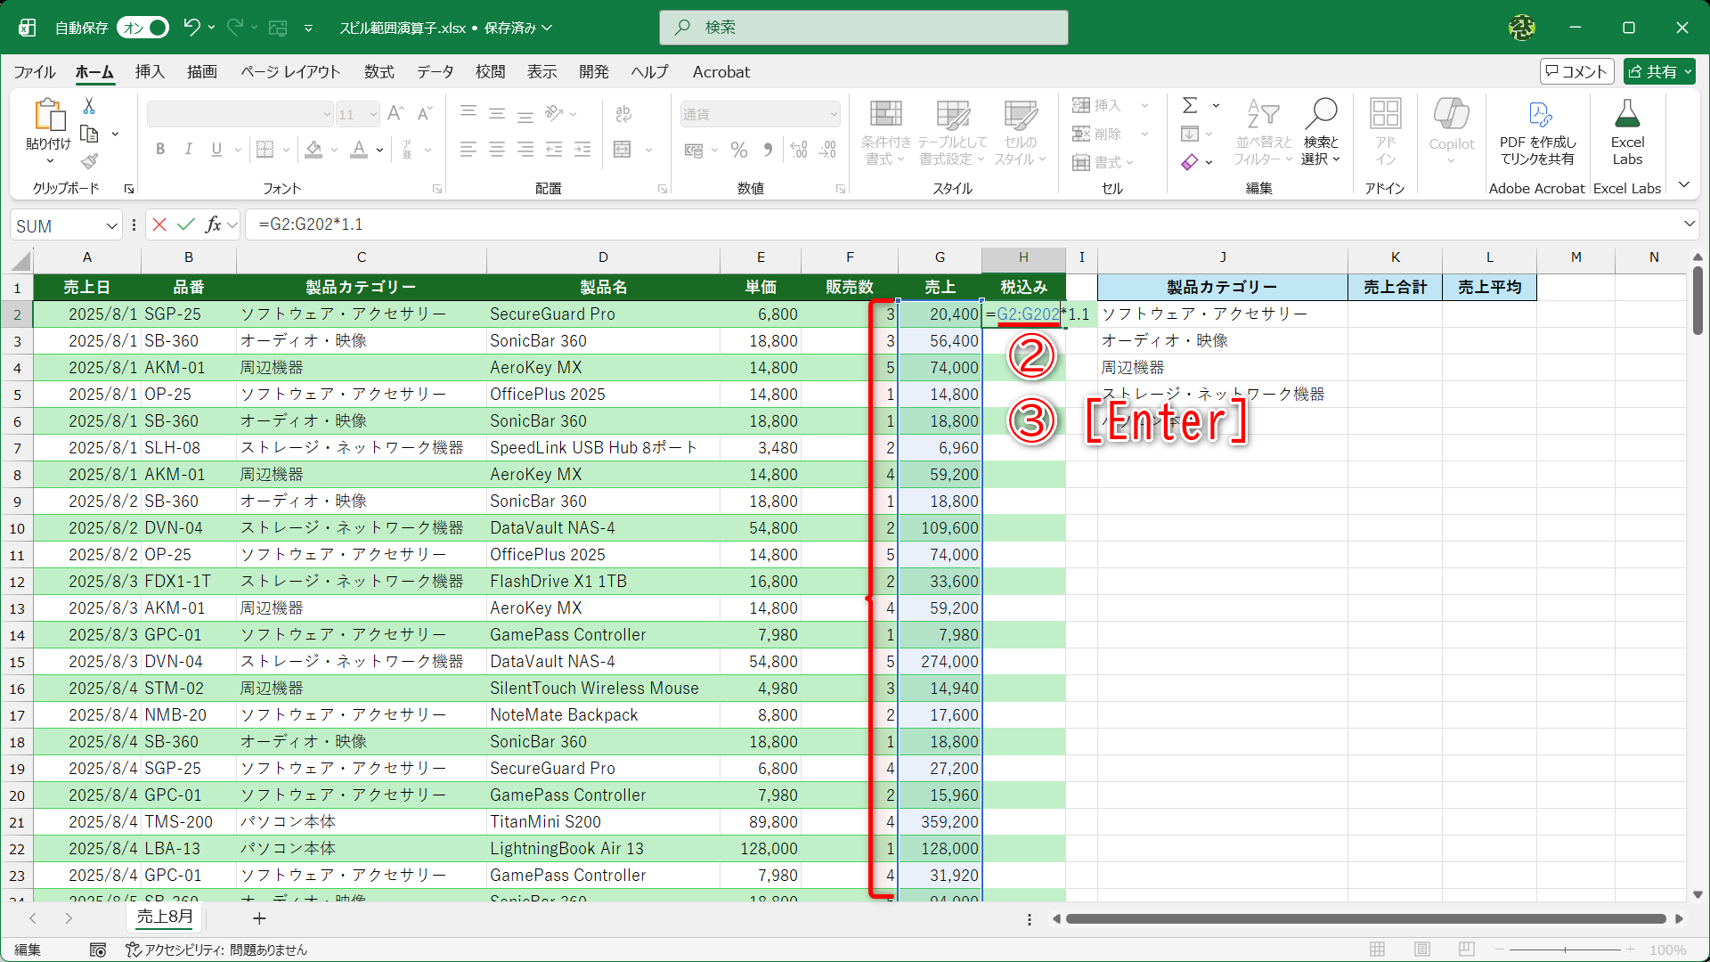Toggle italic formatting
1710x962 pixels.
coord(188,149)
